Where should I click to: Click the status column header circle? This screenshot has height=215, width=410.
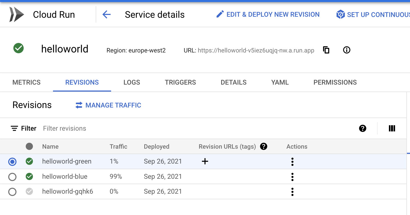click(29, 146)
